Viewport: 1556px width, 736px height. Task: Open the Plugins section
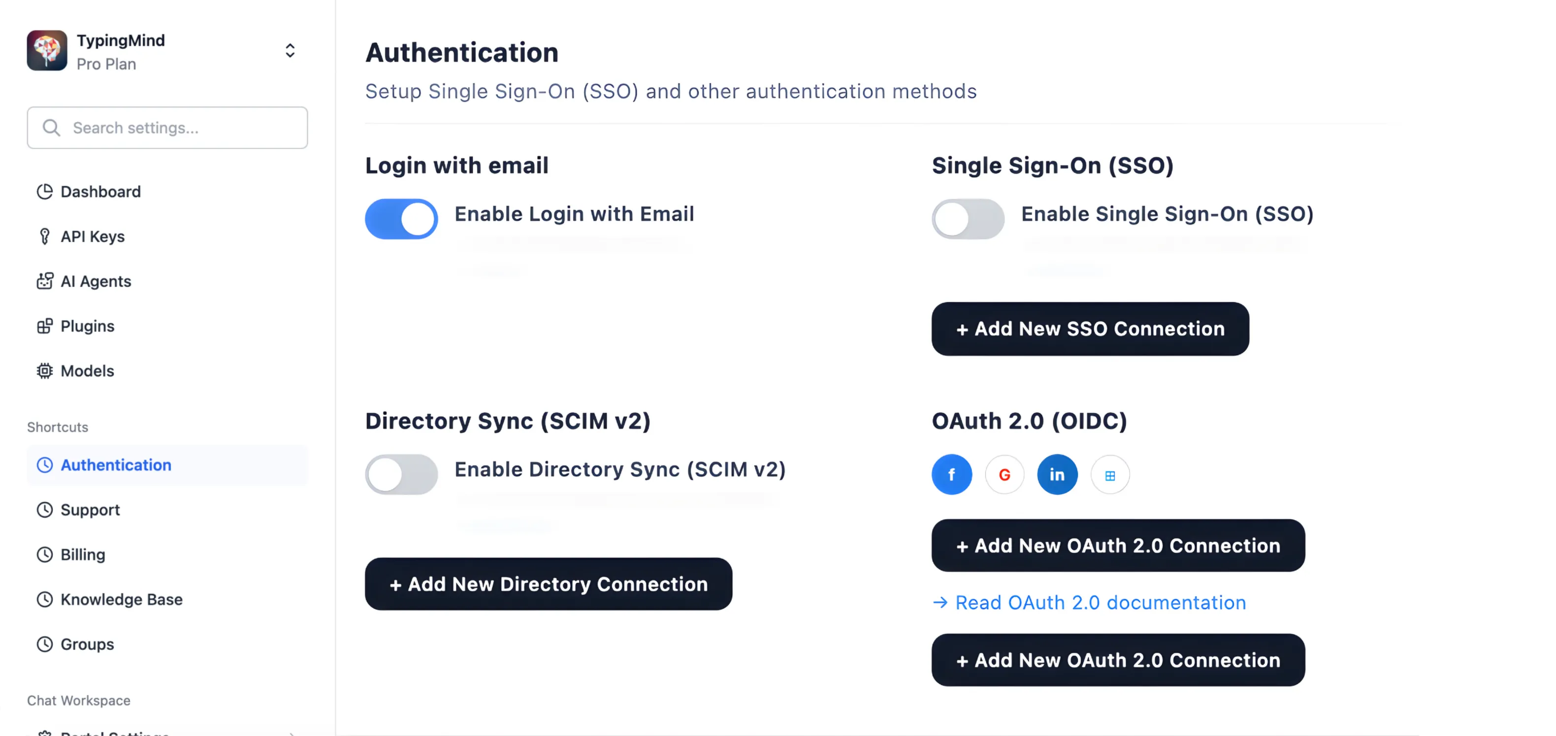click(x=87, y=326)
